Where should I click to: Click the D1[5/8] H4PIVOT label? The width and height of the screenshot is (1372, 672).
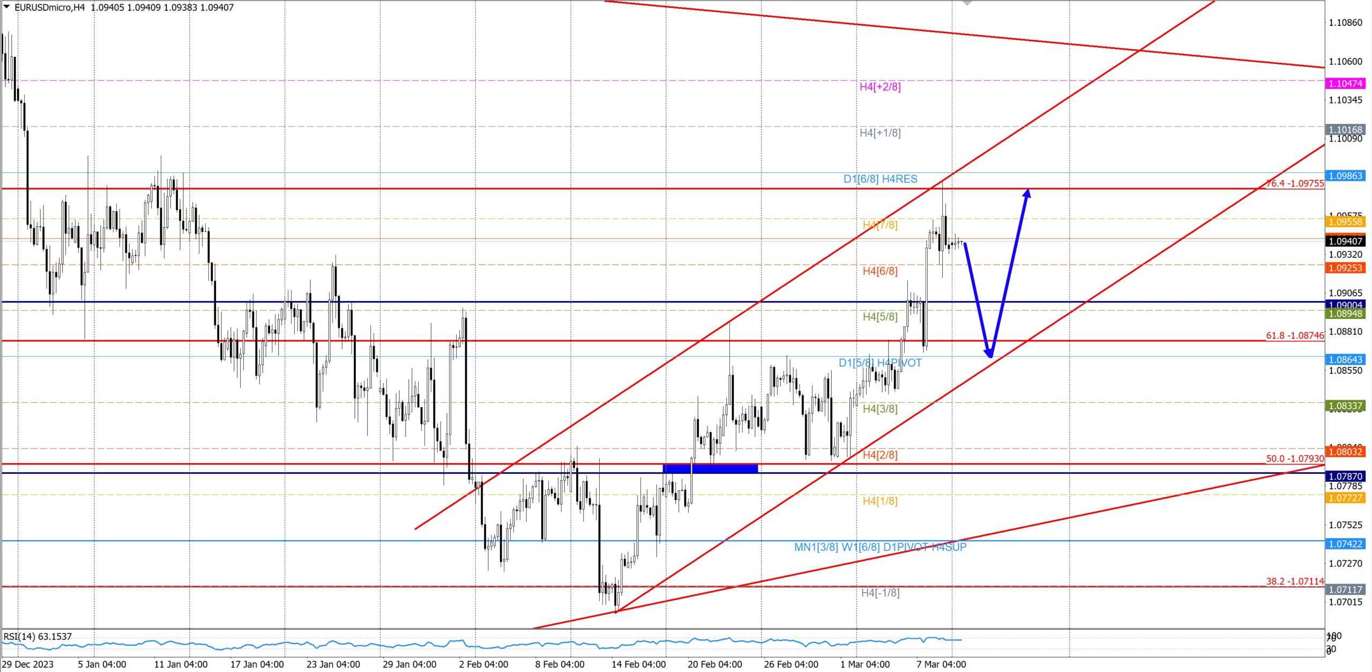click(880, 363)
